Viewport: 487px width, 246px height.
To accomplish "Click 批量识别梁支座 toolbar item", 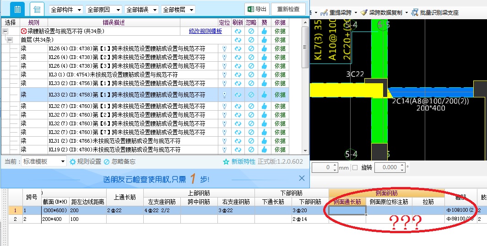I will pyautogui.click(x=435, y=13).
